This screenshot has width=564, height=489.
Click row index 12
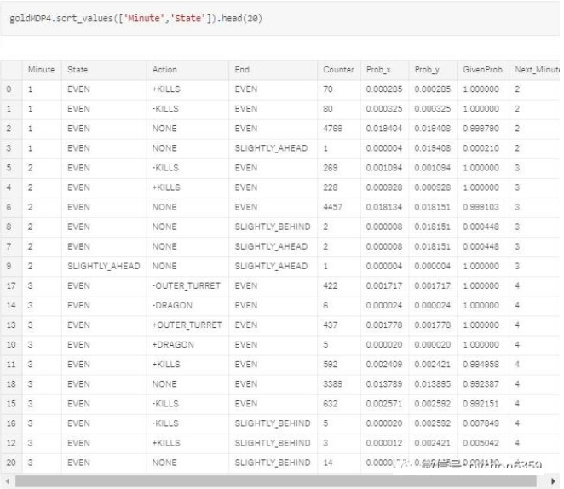[x=11, y=443]
